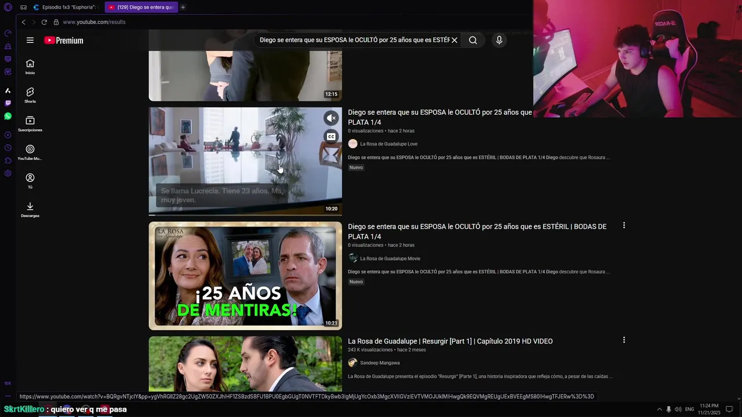The image size is (742, 417).
Task: Switch to the Episodio 1x3 Euphoria tab
Action: [x=65, y=8]
